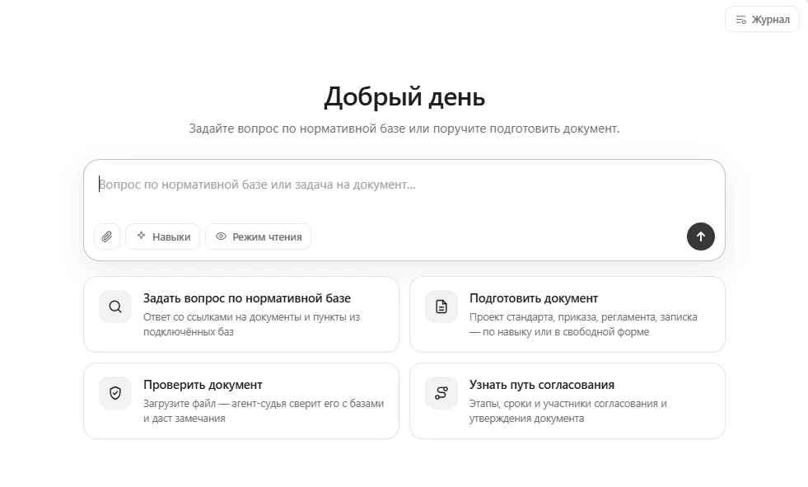The image size is (808, 487).
Task: Click the Добрый день heading
Action: point(404,97)
